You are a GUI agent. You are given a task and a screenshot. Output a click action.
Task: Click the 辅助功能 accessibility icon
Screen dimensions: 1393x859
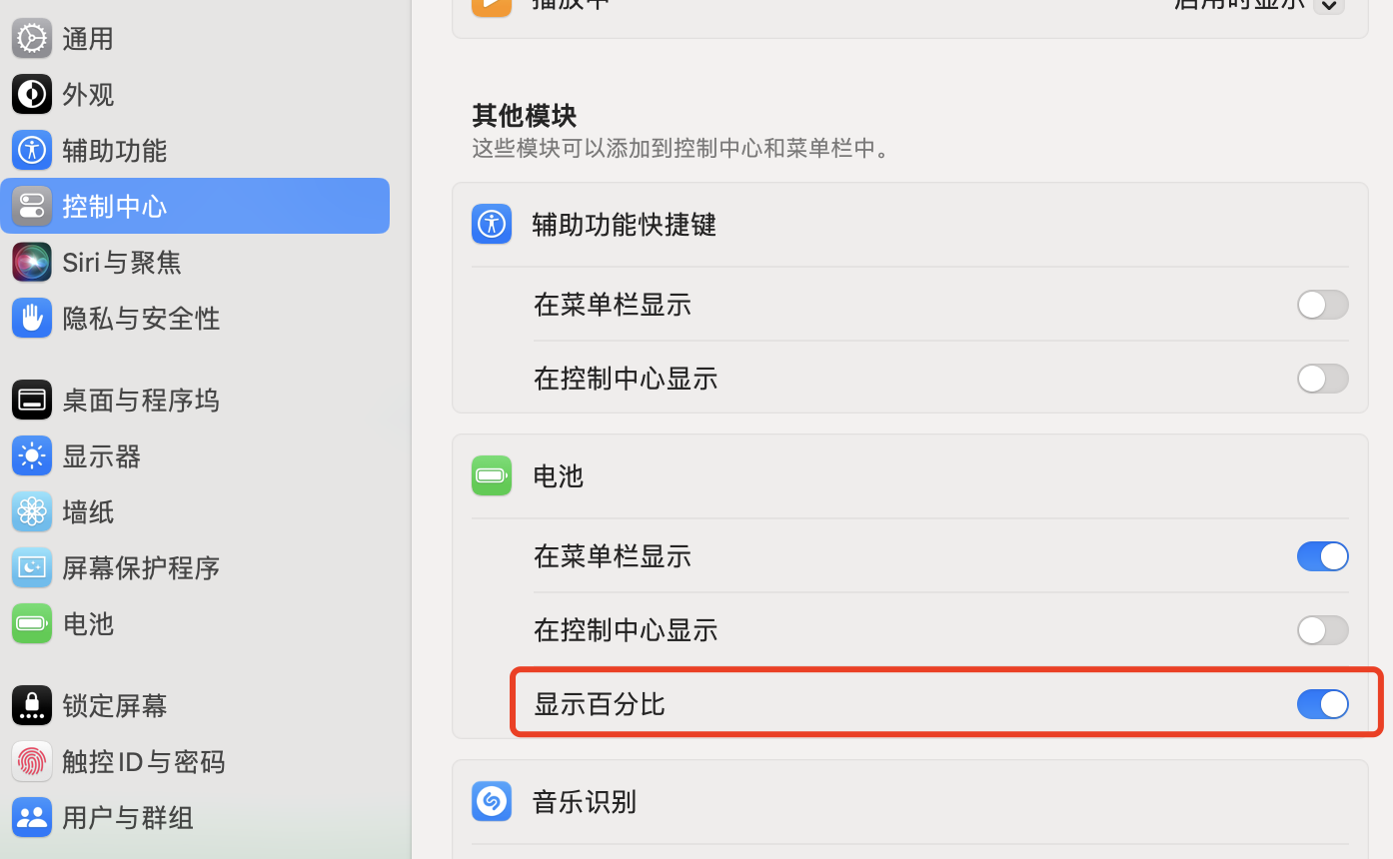(x=31, y=150)
